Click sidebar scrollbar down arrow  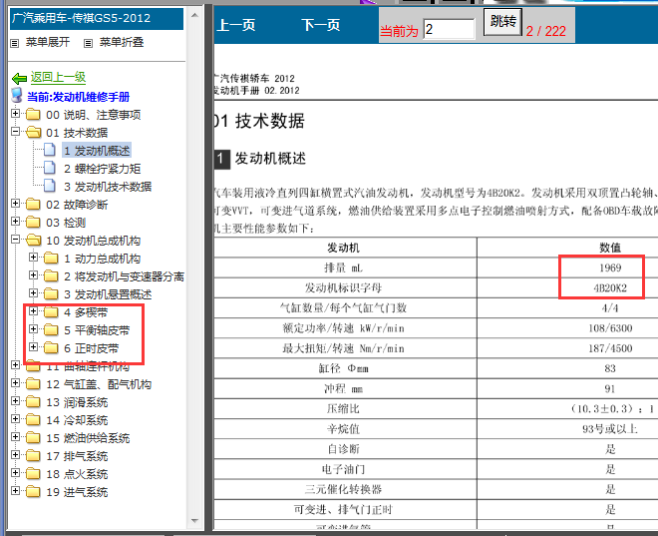click(x=194, y=521)
